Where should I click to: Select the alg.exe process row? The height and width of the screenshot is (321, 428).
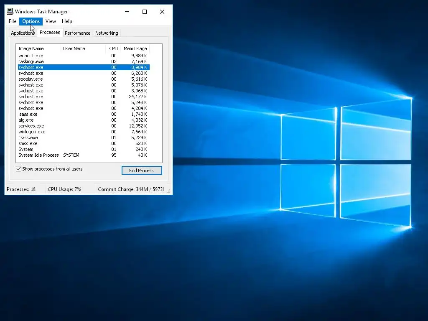click(x=83, y=120)
